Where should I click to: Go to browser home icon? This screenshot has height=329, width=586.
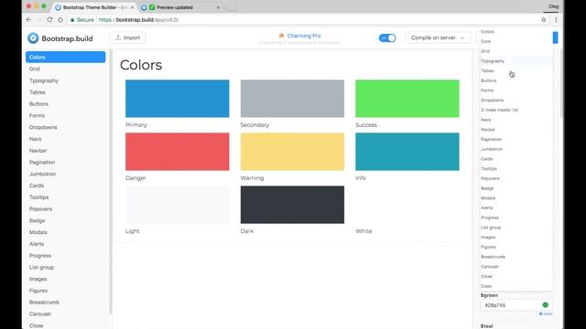60,19
